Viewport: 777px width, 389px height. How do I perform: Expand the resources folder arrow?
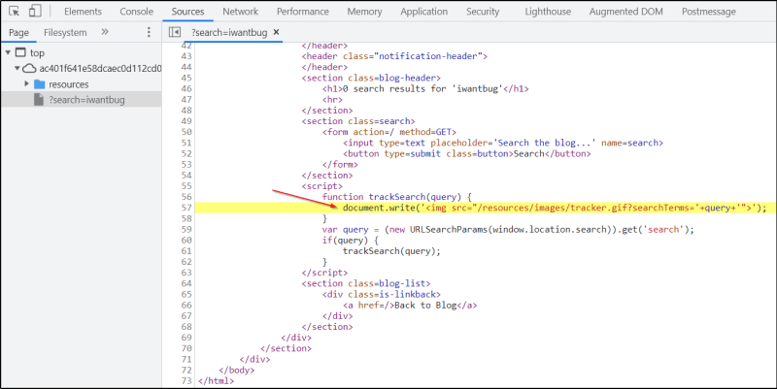pos(27,83)
